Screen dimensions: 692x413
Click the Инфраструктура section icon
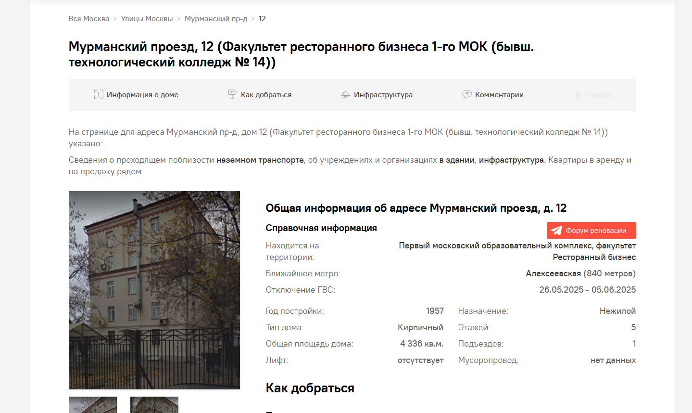pos(345,95)
